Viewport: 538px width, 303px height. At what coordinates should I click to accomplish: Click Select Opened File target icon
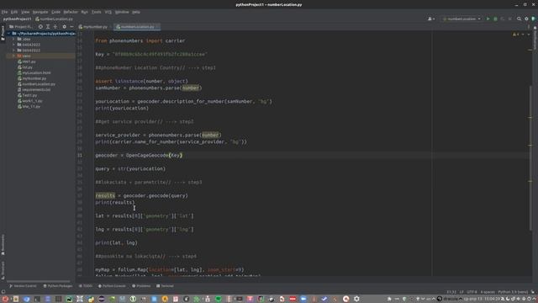(x=40, y=27)
